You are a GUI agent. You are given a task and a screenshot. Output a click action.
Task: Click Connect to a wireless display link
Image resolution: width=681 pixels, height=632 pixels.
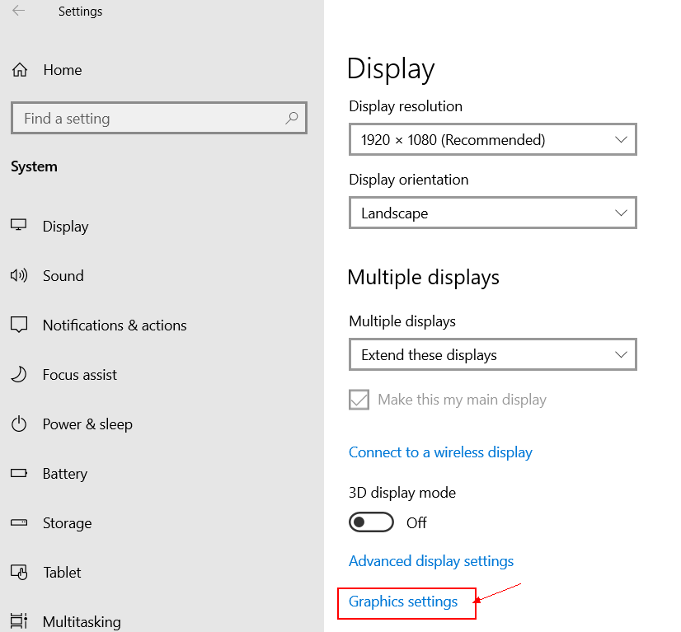440,452
